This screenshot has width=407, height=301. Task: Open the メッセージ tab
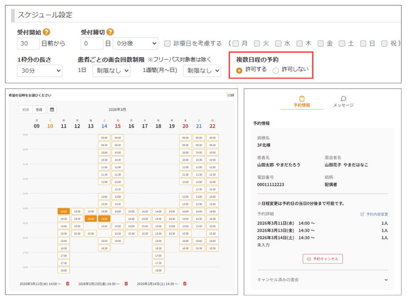pos(343,102)
